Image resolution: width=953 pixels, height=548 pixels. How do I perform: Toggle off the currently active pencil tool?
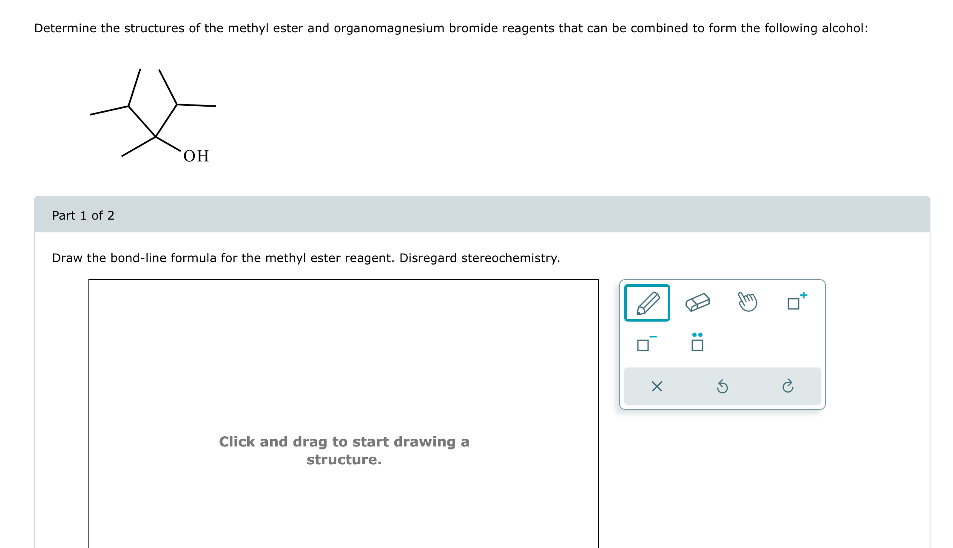tap(647, 303)
